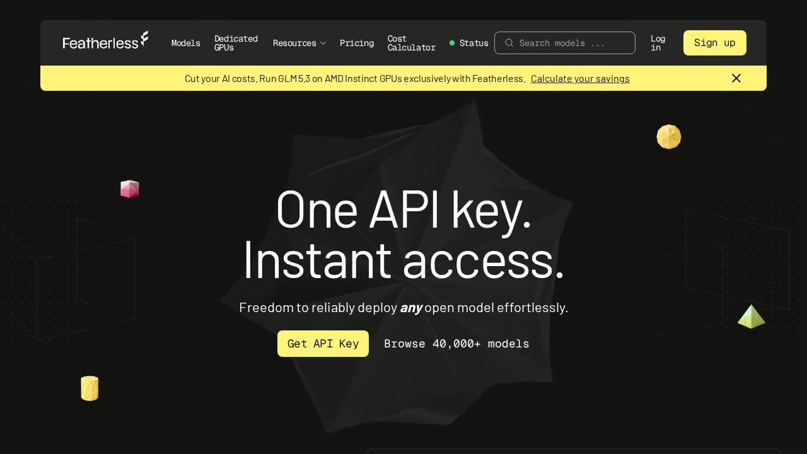
Task: Go to Dedicated GPUs
Action: 236,43
